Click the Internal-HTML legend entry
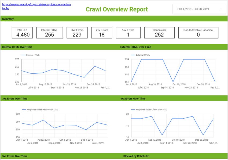 (x=32, y=55)
